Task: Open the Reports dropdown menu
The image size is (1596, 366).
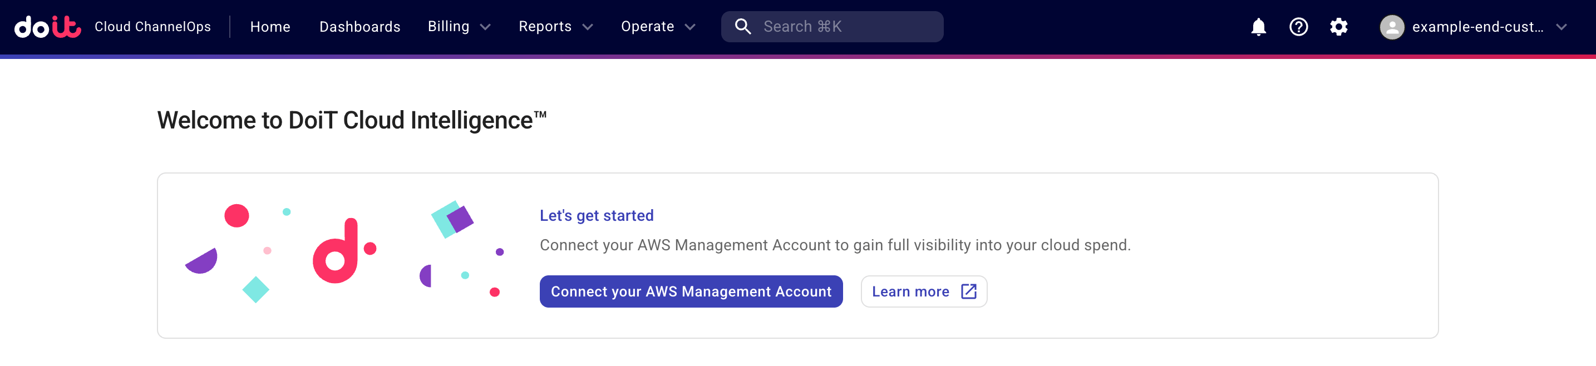Action: tap(556, 27)
